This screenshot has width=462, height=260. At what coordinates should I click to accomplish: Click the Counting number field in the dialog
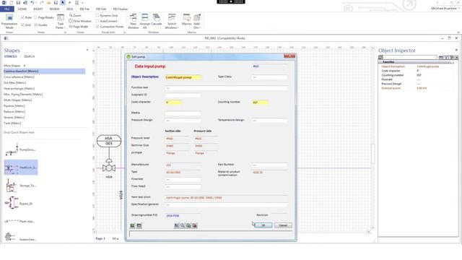click(x=260, y=103)
